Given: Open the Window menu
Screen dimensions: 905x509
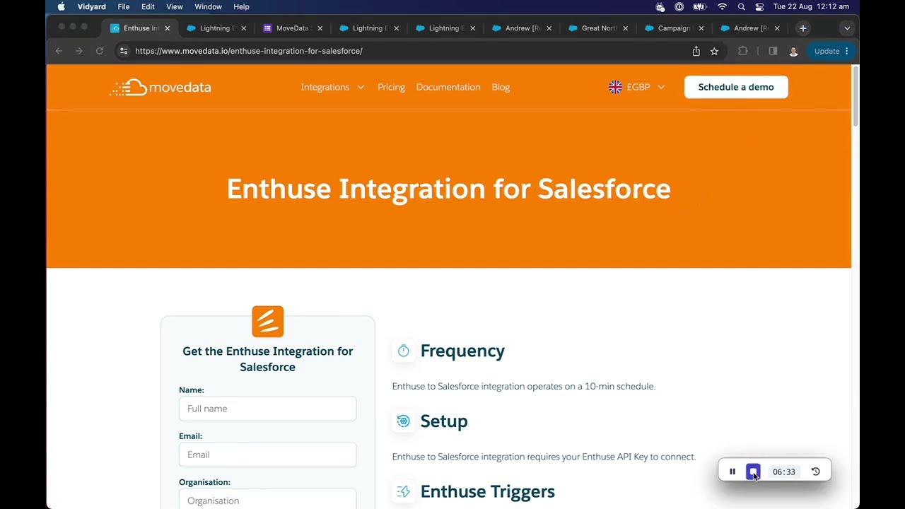Looking at the screenshot, I should [208, 6].
